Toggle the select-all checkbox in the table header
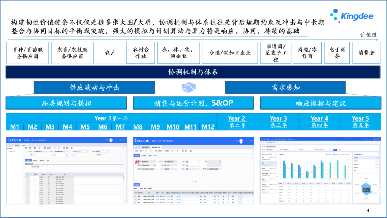The height and width of the screenshot is (218, 387). (33, 174)
